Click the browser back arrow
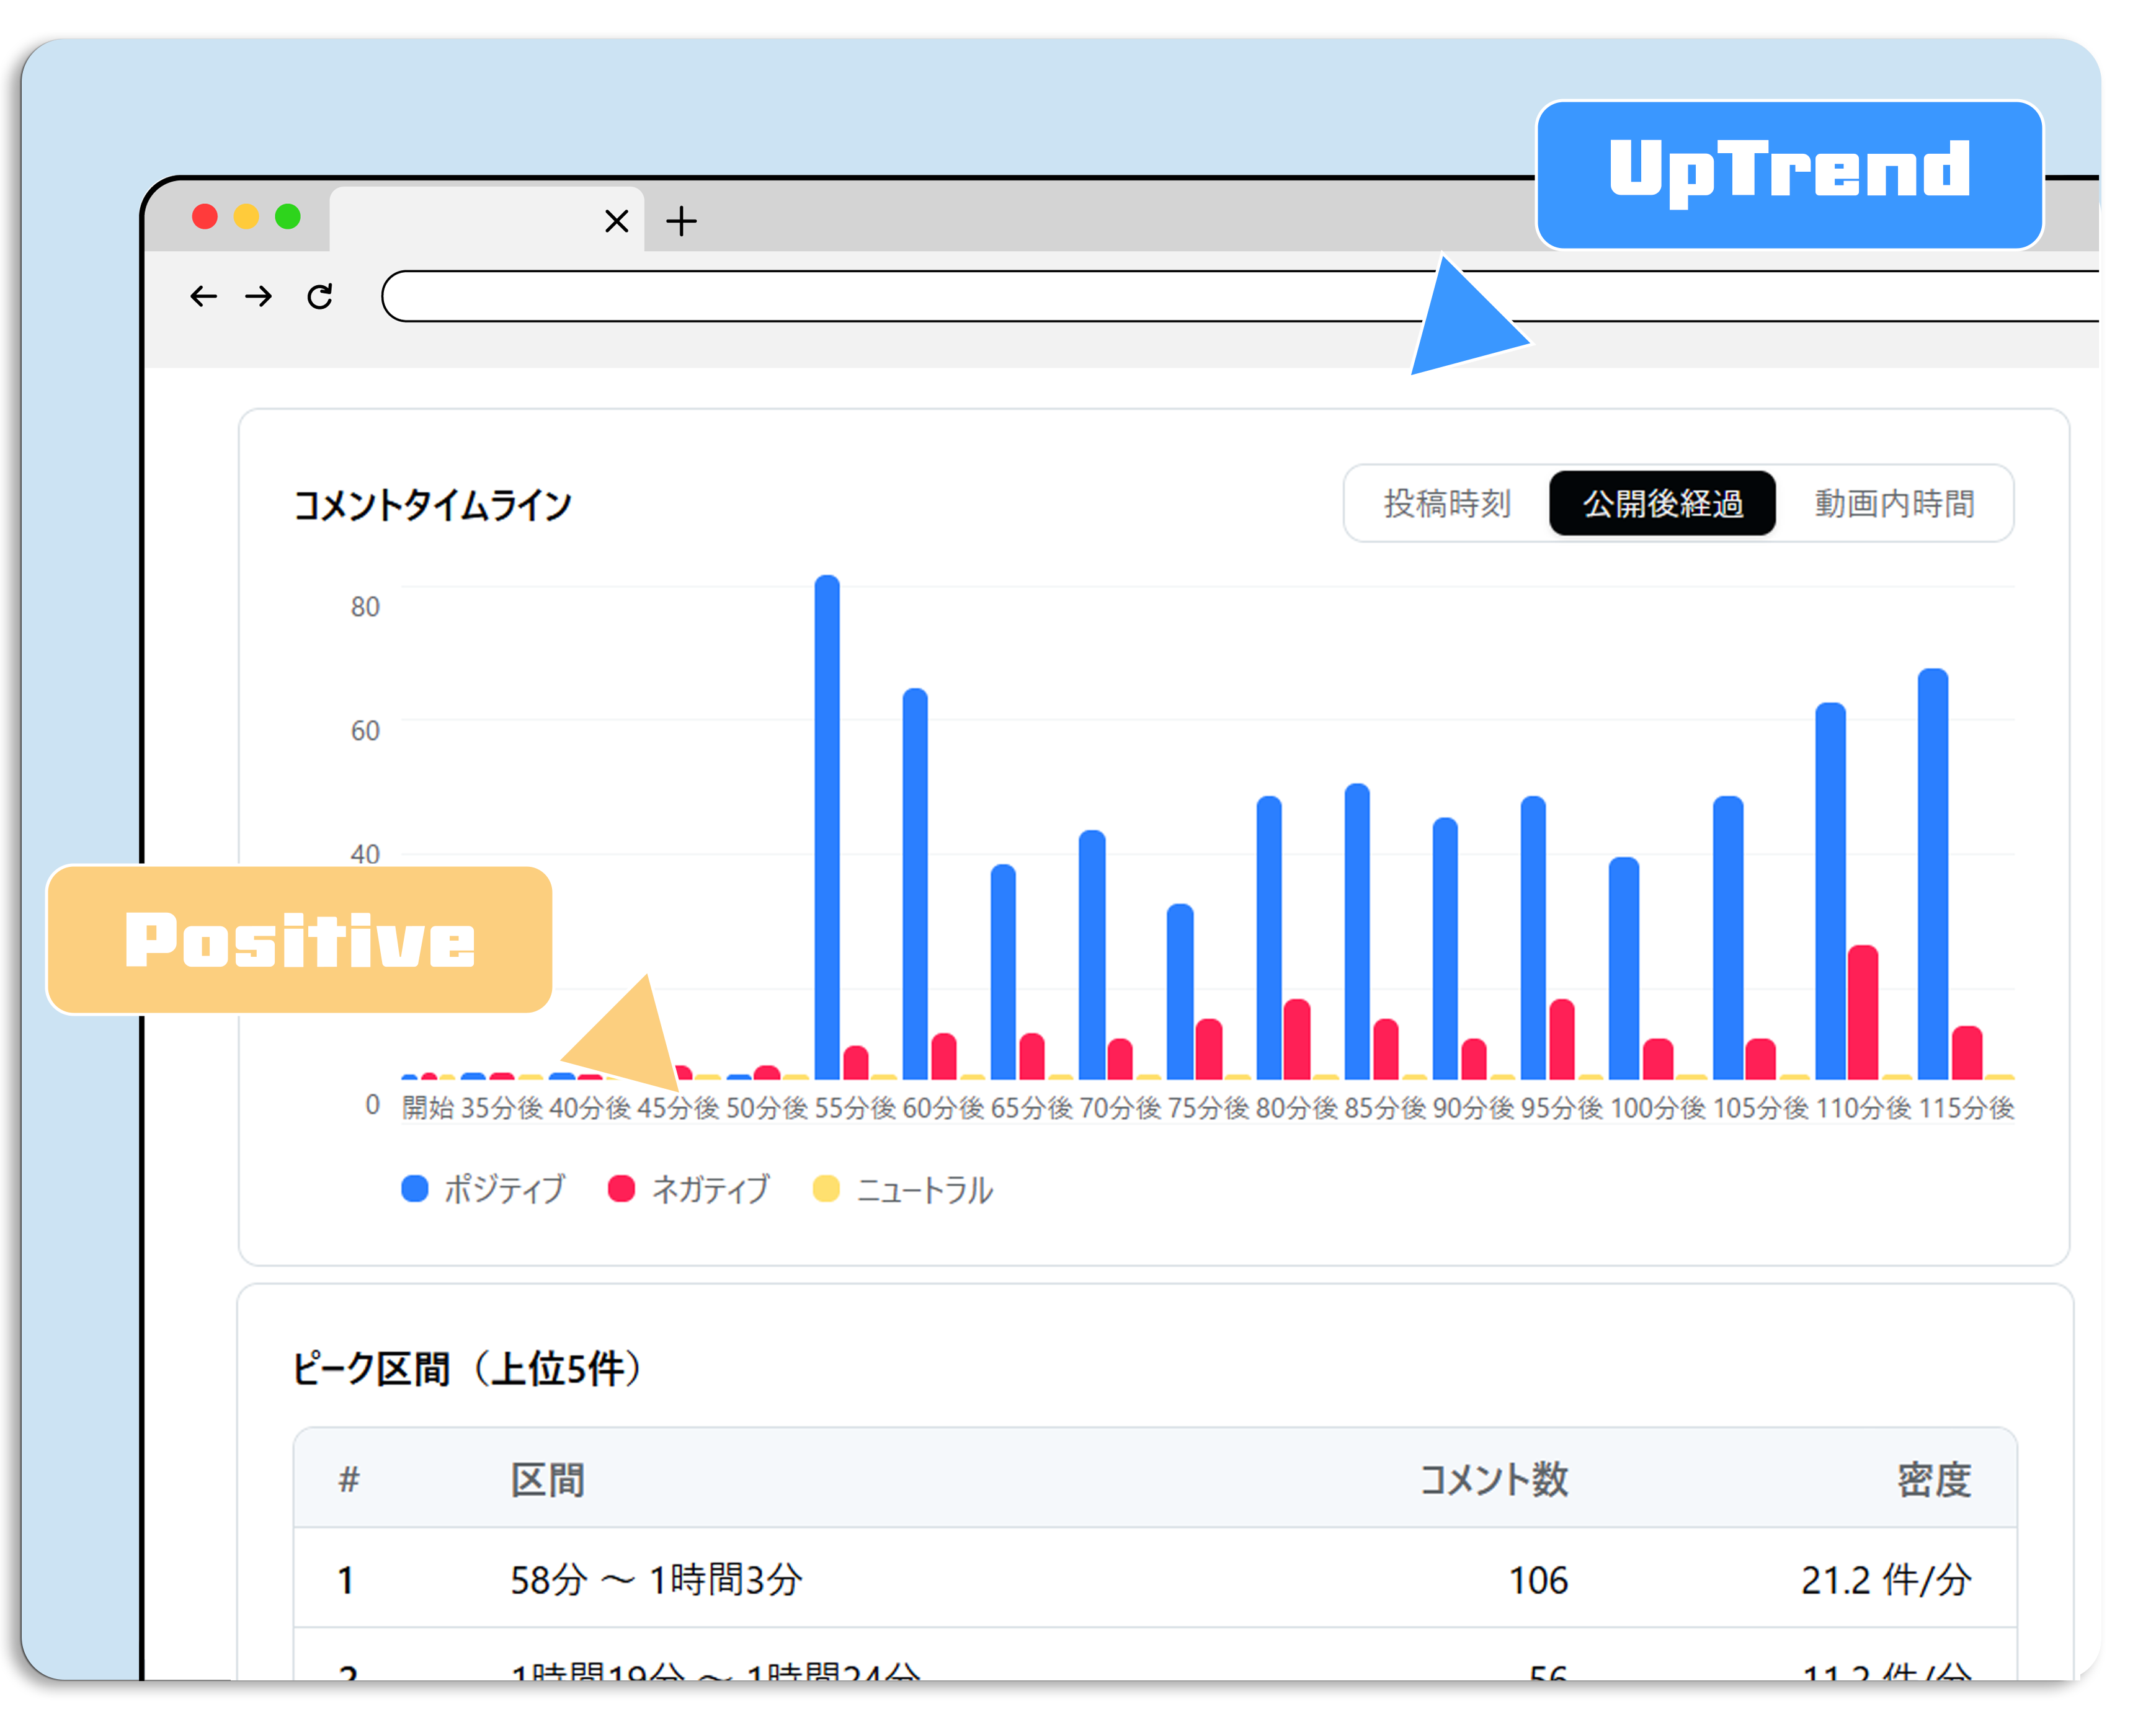Image resolution: width=2156 pixels, height=1730 pixels. (203, 296)
